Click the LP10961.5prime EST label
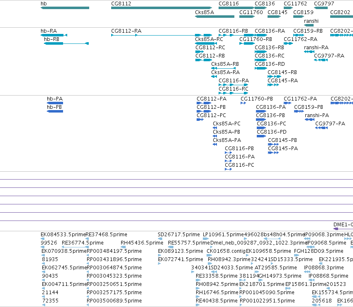This screenshot has width=353, height=307. [223, 235]
